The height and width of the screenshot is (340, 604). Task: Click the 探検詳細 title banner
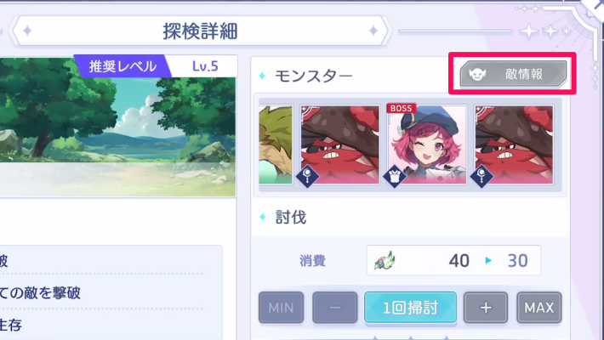[x=200, y=31]
